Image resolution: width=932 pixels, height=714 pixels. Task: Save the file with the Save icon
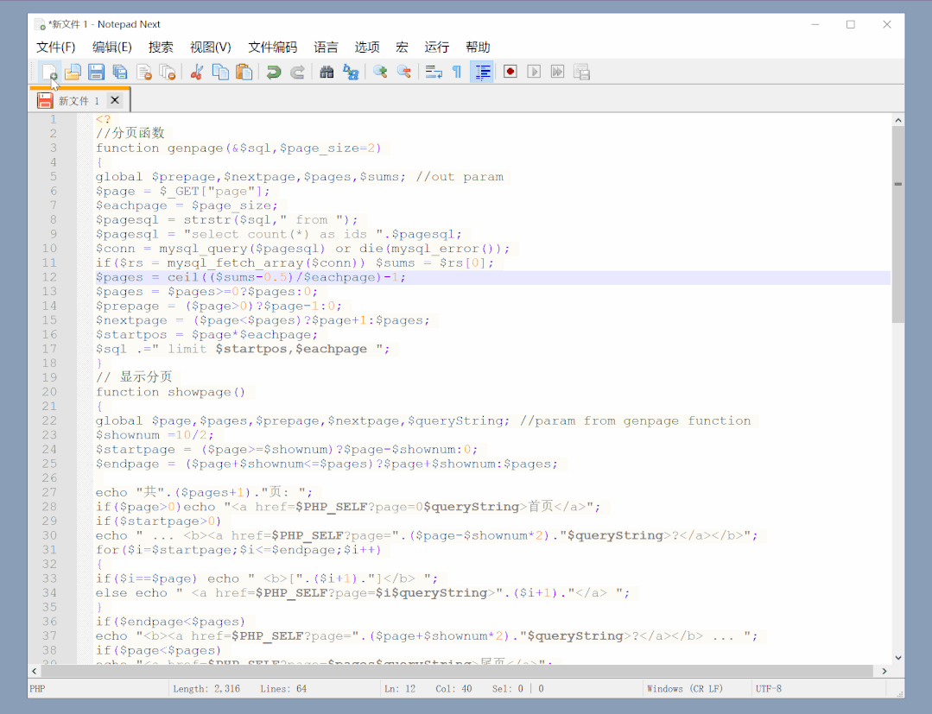click(97, 73)
